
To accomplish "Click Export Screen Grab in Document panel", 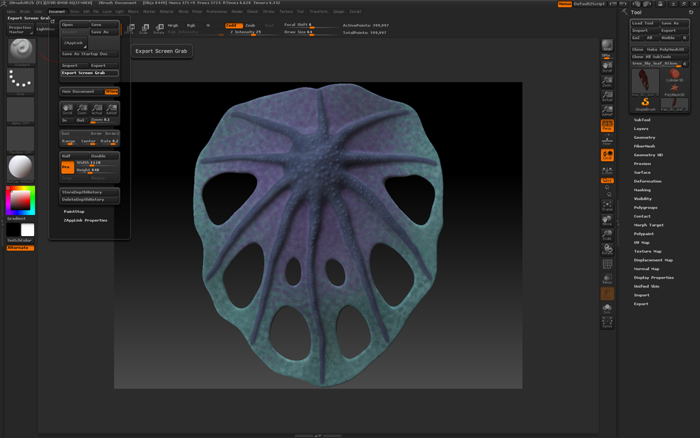I will click(89, 73).
